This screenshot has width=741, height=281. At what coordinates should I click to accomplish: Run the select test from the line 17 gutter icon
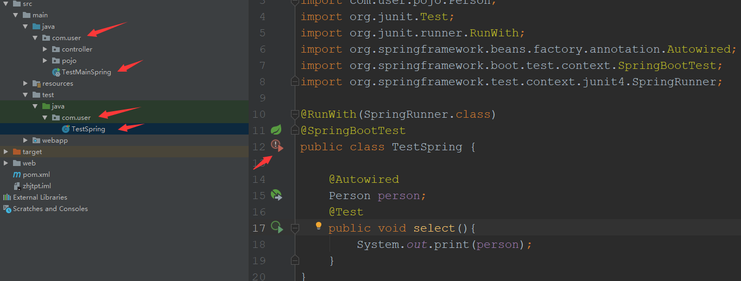(277, 227)
